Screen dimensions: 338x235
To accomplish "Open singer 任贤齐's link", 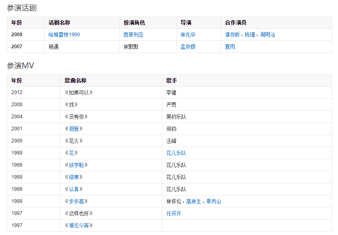I will click(x=174, y=213).
